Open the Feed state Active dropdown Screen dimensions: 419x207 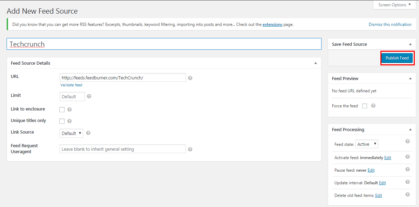coord(367,144)
